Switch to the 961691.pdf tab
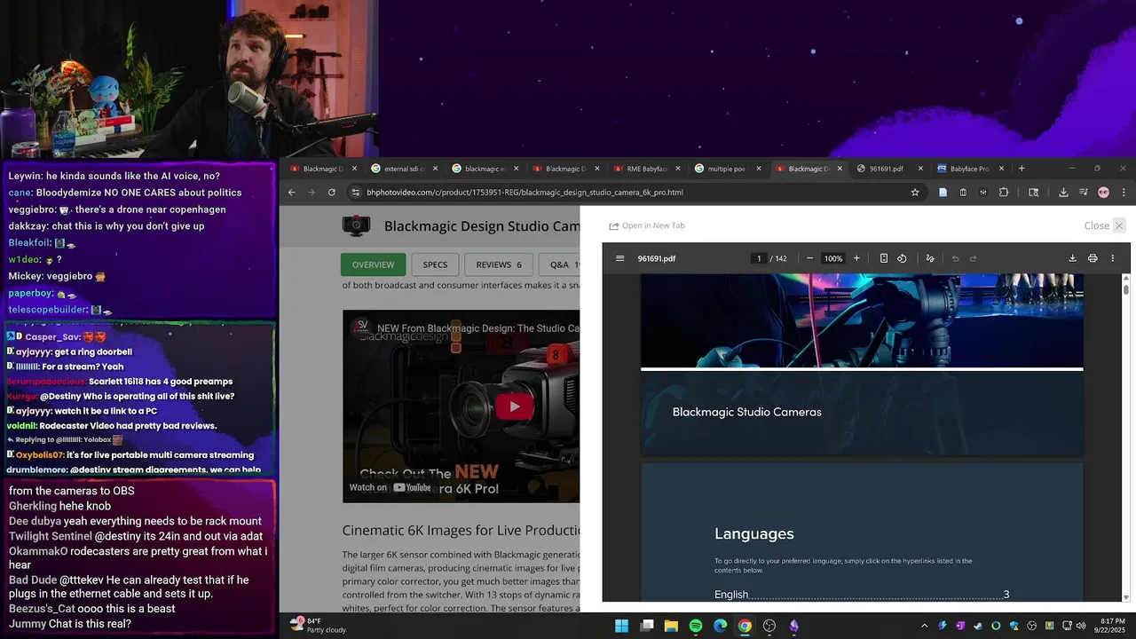The height and width of the screenshot is (639, 1136). pos(888,169)
